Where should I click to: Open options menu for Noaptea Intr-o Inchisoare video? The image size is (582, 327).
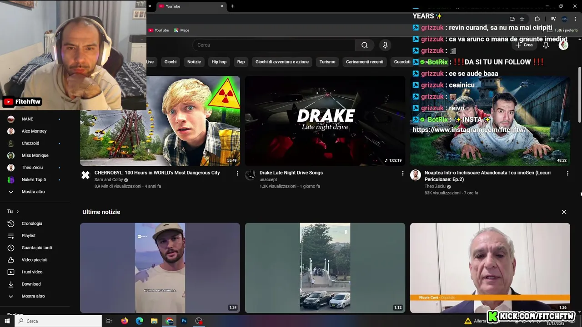click(x=567, y=173)
